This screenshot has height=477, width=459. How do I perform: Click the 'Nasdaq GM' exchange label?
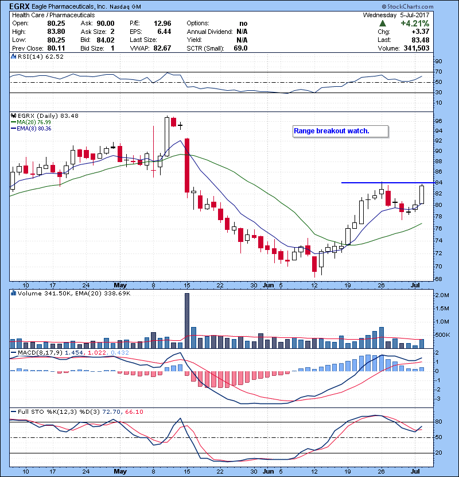click(x=125, y=7)
